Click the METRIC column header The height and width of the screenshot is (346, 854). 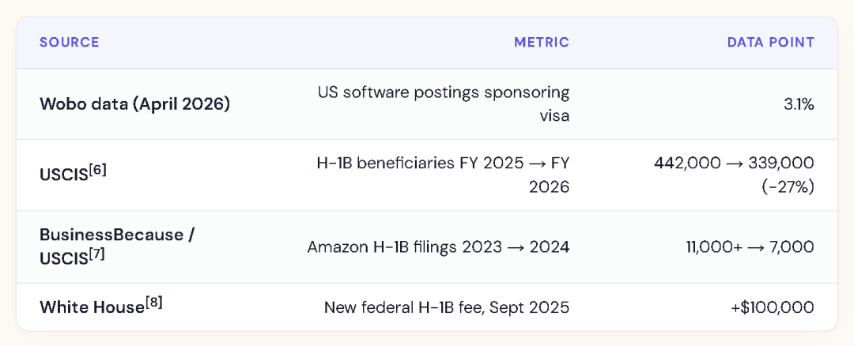pyautogui.click(x=542, y=43)
